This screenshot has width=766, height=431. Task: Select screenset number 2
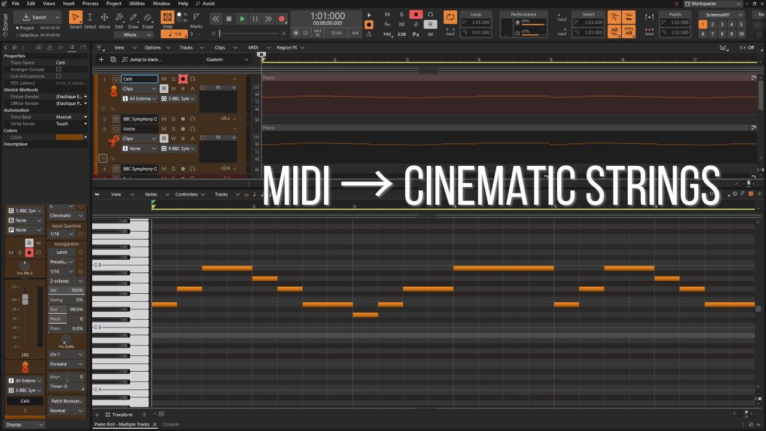713,25
